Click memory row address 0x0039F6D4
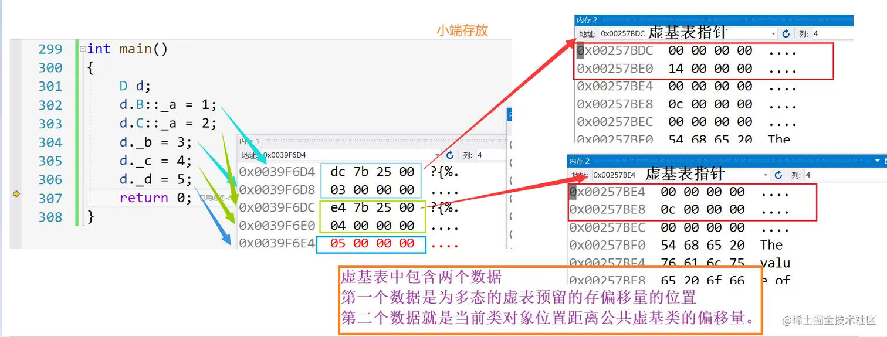The height and width of the screenshot is (337, 887). (277, 172)
